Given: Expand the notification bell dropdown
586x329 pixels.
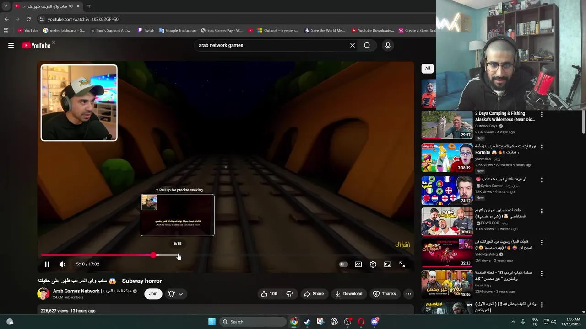Looking at the screenshot, I should (x=176, y=294).
